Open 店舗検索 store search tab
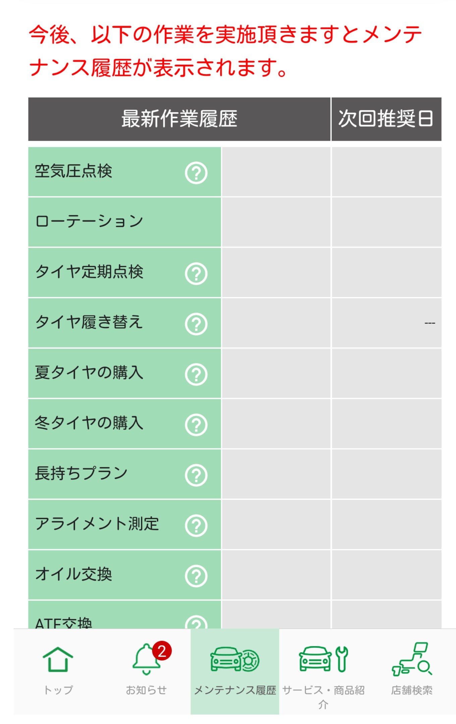This screenshot has width=456, height=724. pyautogui.click(x=412, y=671)
